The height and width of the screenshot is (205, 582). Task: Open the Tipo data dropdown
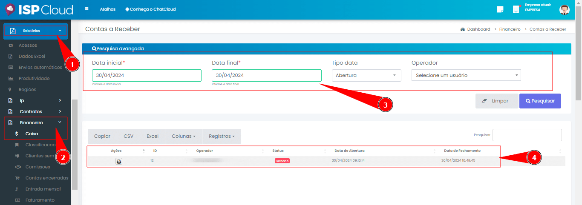tap(366, 75)
